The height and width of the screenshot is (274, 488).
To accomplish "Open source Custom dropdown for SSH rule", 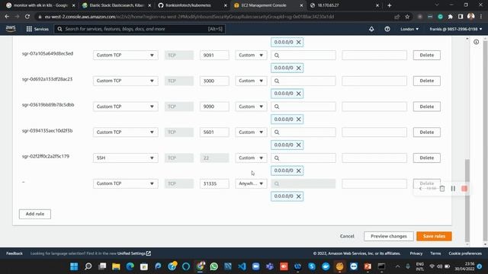I will [x=251, y=158].
